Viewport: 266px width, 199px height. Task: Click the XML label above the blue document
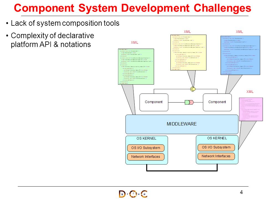239,32
